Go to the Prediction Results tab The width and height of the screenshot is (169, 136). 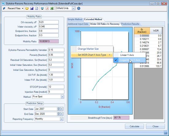tap(130, 24)
